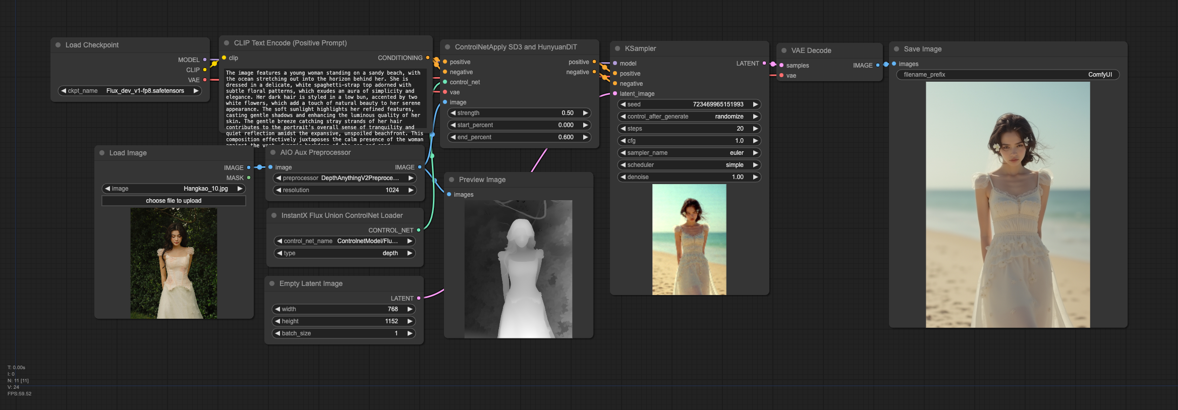Collapse the Save Image node using title dot
The height and width of the screenshot is (410, 1178).
[x=896, y=49]
